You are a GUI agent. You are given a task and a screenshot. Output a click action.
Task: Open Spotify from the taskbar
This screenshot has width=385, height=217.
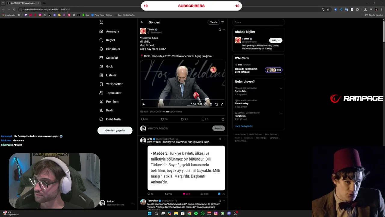tap(196, 213)
